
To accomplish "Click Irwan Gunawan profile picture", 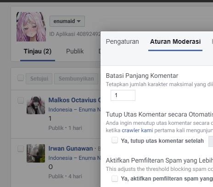I will pyautogui.click(x=36, y=153).
